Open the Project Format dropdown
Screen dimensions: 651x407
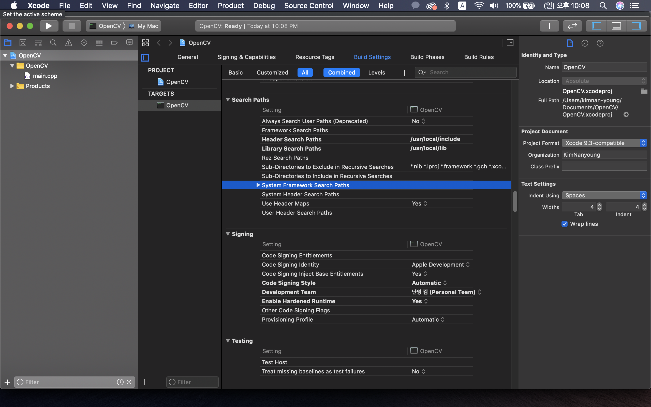tap(604, 143)
